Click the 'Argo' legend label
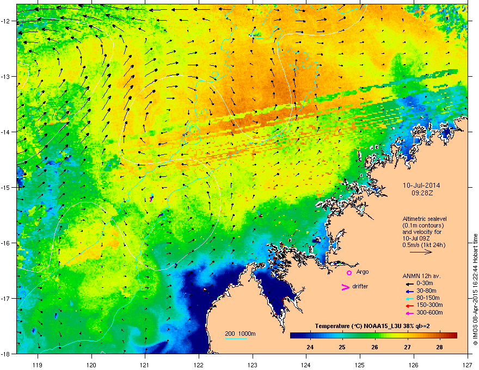This screenshot has width=479, height=370. coord(363,272)
